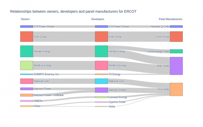Select the cyan National Grid developer node
This screenshot has height=127, width=203.
pos(101,81)
